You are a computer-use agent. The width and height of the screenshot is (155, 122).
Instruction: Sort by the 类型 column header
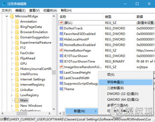(x=119, y=17)
